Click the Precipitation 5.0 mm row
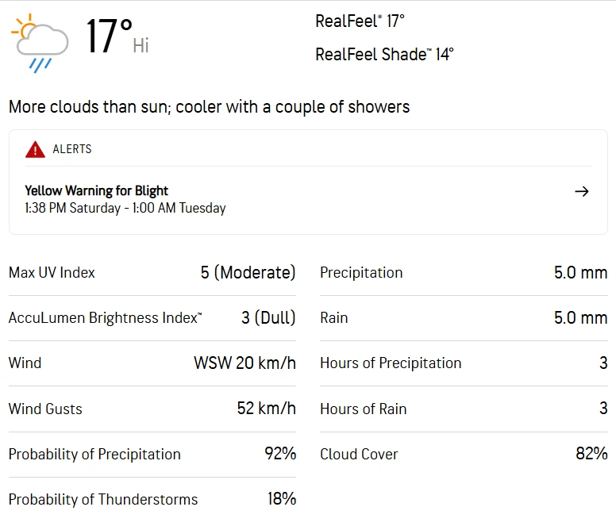The height and width of the screenshot is (526, 616). [464, 273]
